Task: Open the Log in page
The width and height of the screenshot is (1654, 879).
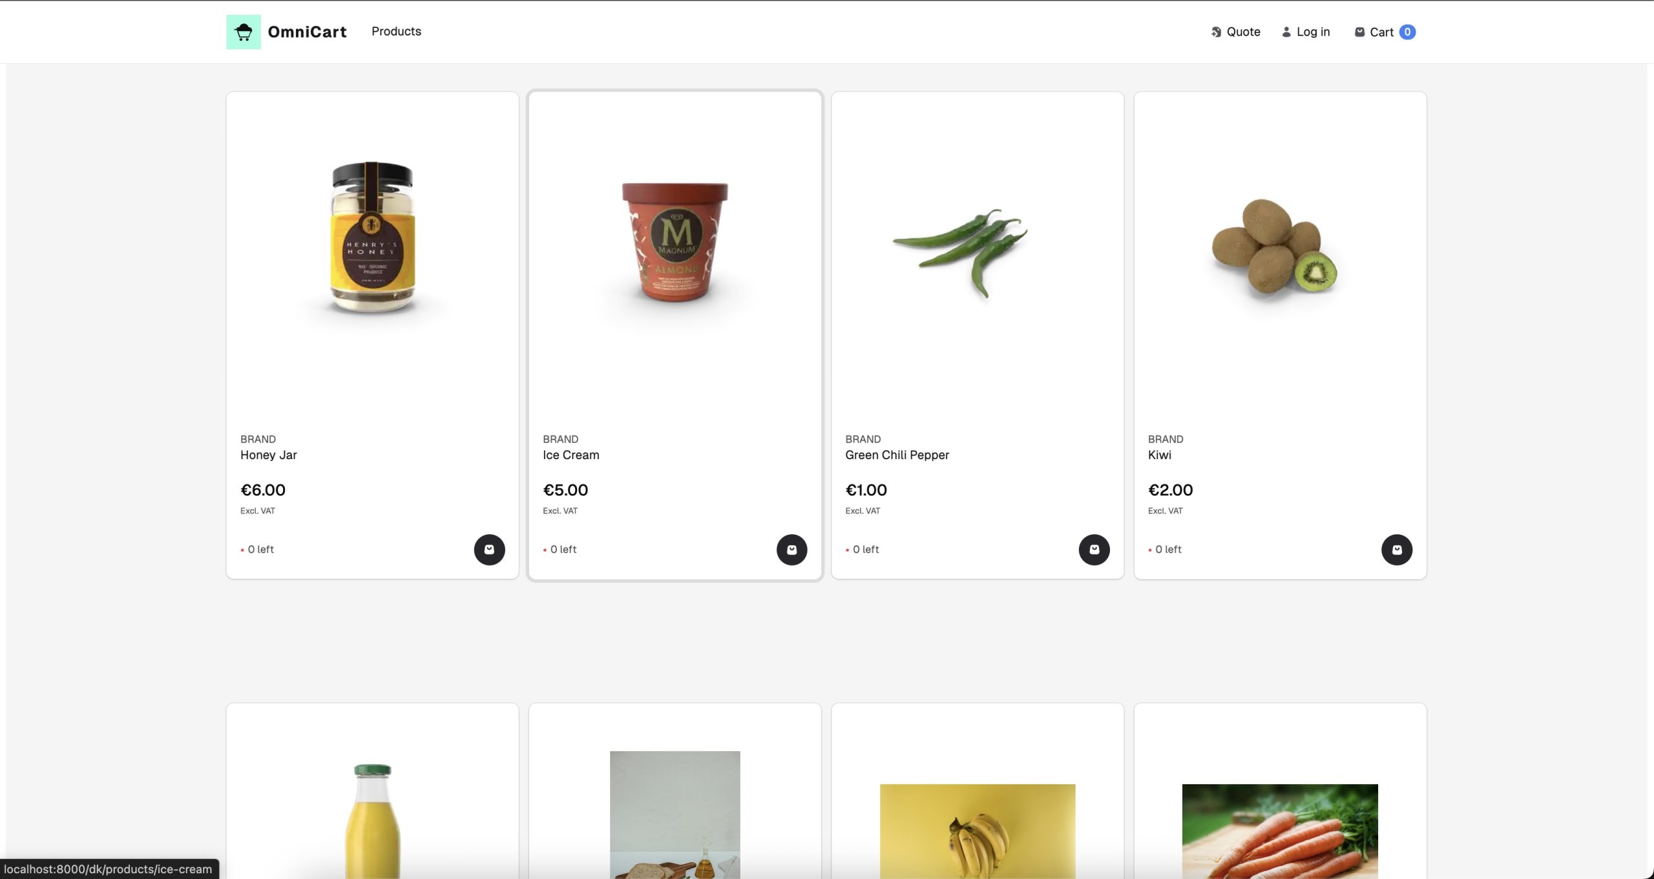Action: coord(1306,32)
